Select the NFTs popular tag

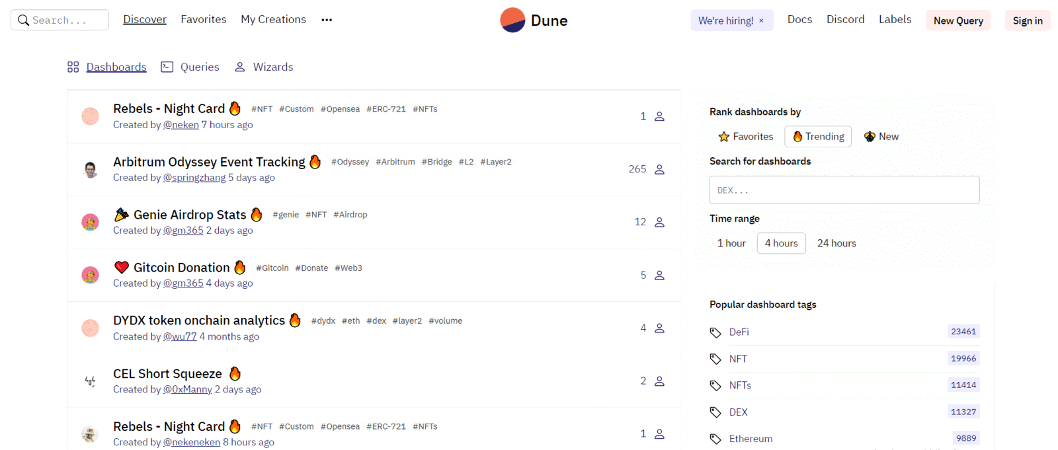[740, 385]
